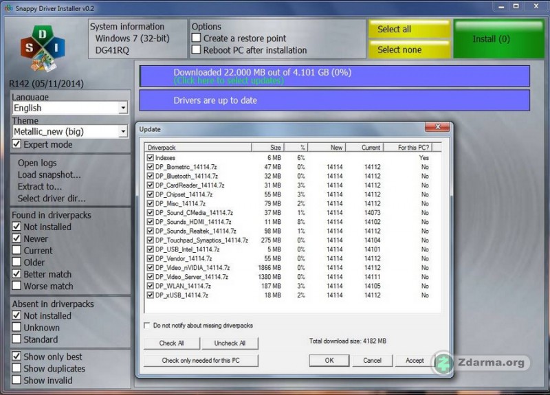Enable Create a restore point option
The height and width of the screenshot is (395, 550).
click(x=197, y=38)
